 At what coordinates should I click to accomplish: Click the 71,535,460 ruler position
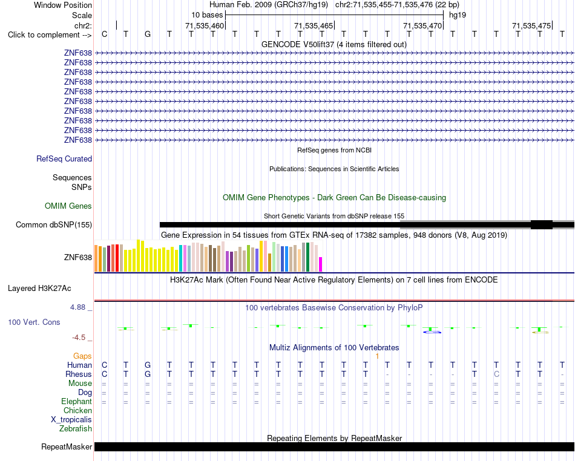[204, 25]
